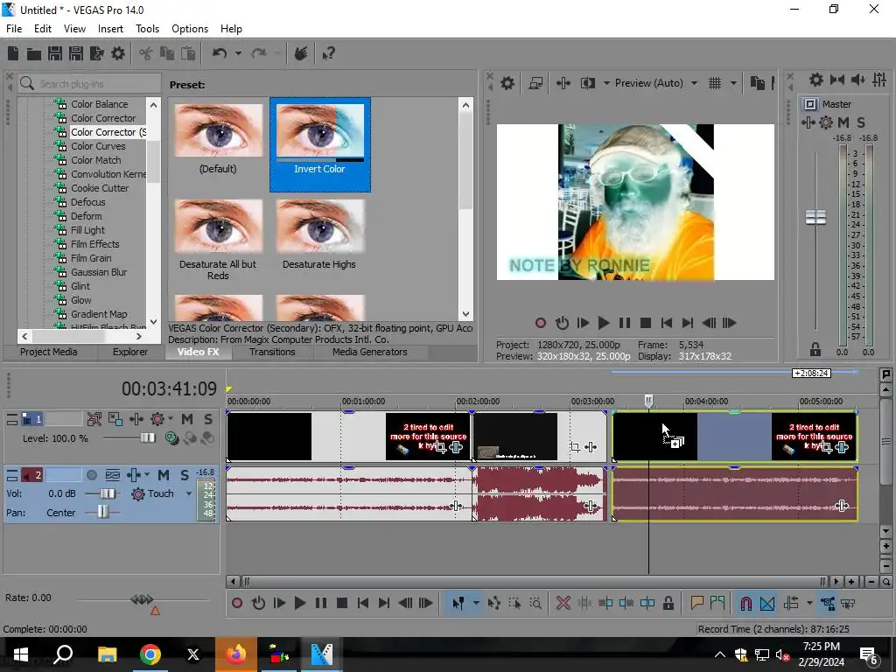Click the Search plug-ins field

click(x=90, y=84)
